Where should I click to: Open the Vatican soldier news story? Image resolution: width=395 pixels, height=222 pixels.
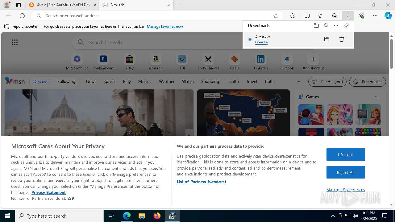click(x=99, y=113)
